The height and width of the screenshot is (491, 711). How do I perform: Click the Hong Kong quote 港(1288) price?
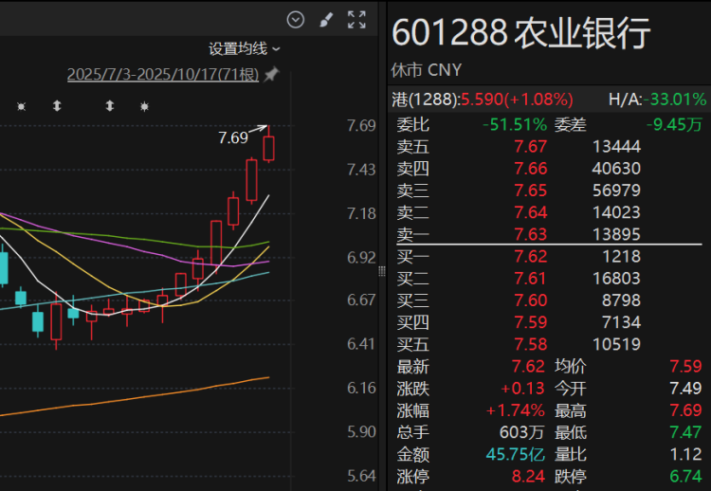click(x=483, y=99)
